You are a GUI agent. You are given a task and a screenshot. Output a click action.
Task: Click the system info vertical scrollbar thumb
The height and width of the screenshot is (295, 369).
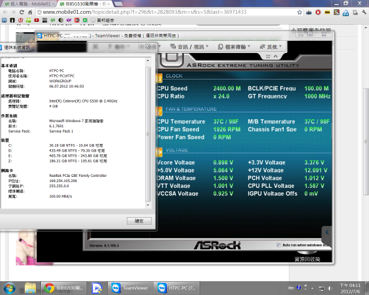(148, 134)
